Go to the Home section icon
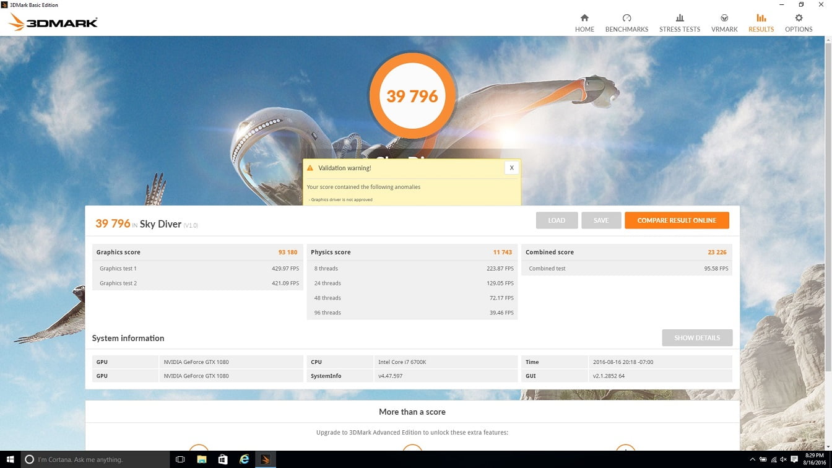Image resolution: width=832 pixels, height=468 pixels. tap(584, 18)
